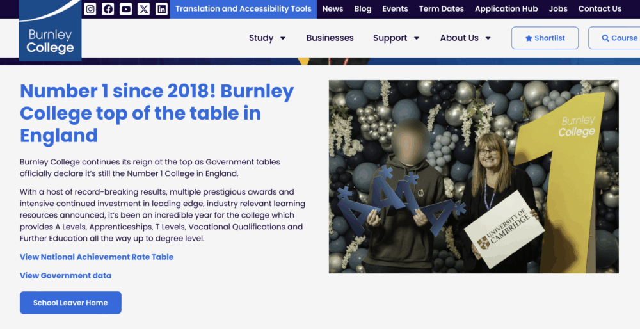This screenshot has width=640, height=329.
Task: Click the magnifier icon in Course search
Action: click(x=605, y=38)
